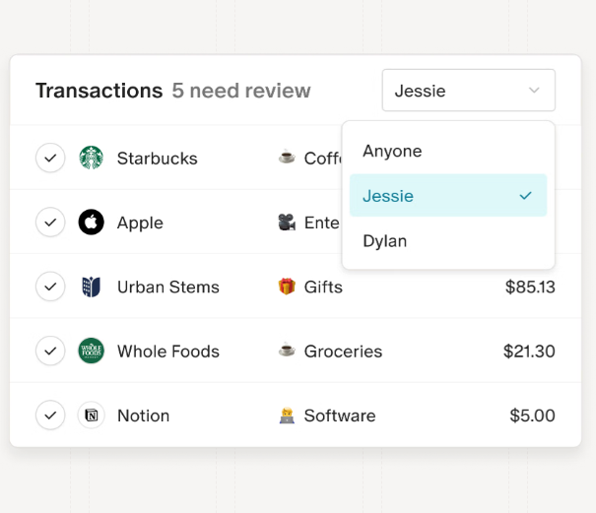Click the Gifts category label

(x=323, y=287)
